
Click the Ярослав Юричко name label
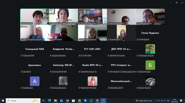coord(145,88)
